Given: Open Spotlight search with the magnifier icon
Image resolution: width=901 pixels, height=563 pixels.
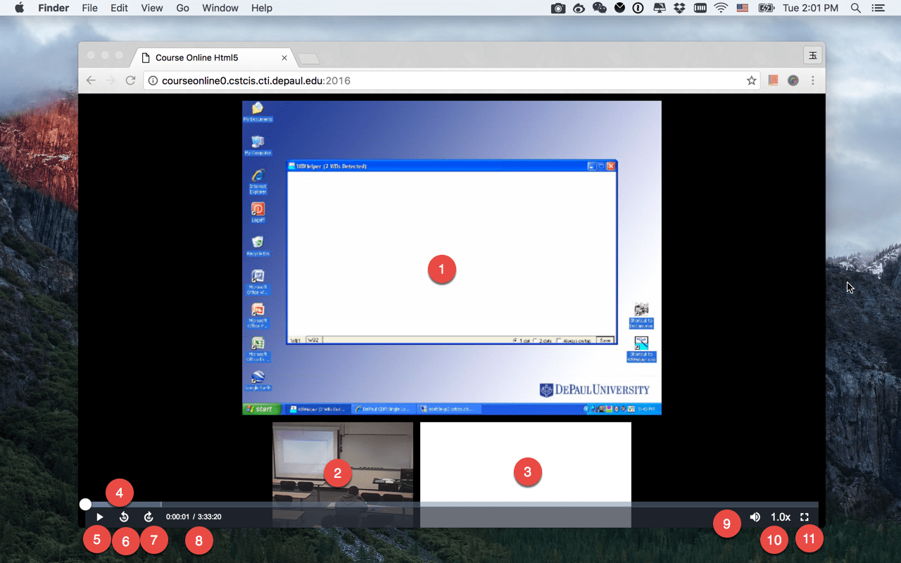Looking at the screenshot, I should tap(856, 8).
